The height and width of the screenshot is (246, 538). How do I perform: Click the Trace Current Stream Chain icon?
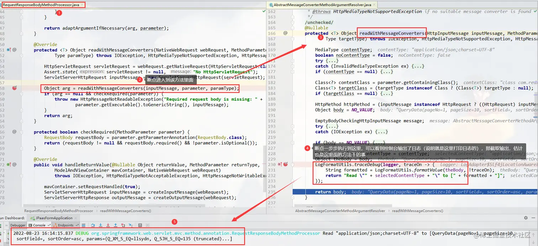pyautogui.click(x=148, y=225)
